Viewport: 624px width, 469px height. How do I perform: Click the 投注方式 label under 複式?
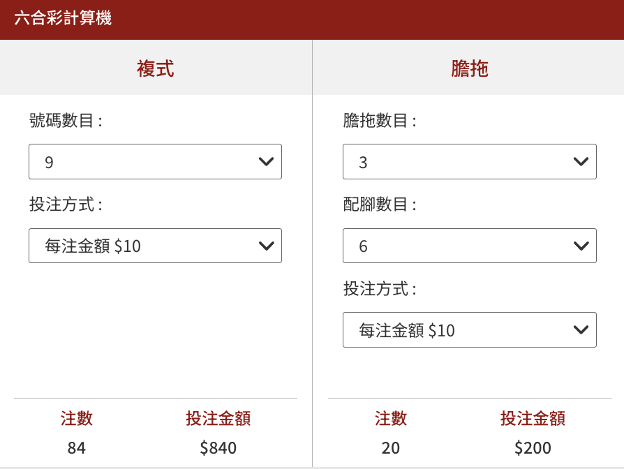tap(66, 205)
